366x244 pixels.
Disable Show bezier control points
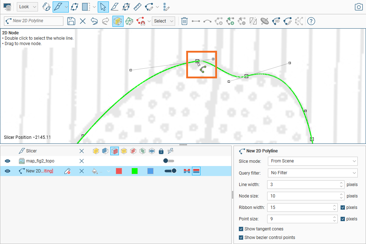(x=241, y=238)
